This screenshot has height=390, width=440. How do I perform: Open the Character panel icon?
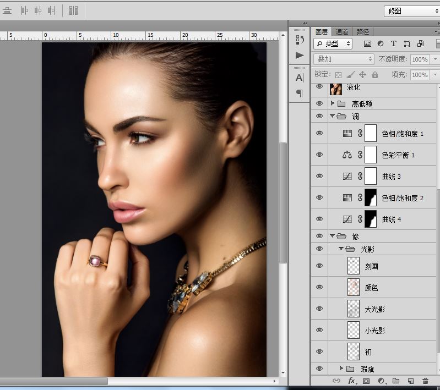tap(299, 78)
